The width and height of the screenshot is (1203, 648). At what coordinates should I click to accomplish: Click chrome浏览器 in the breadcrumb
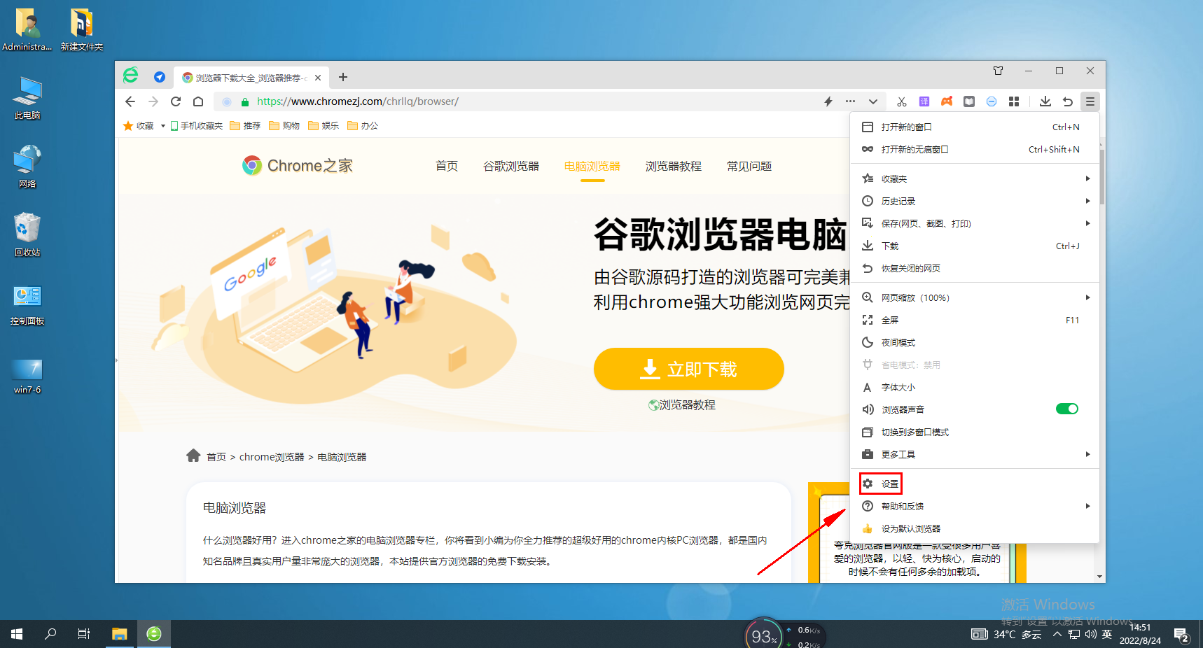[x=272, y=457]
